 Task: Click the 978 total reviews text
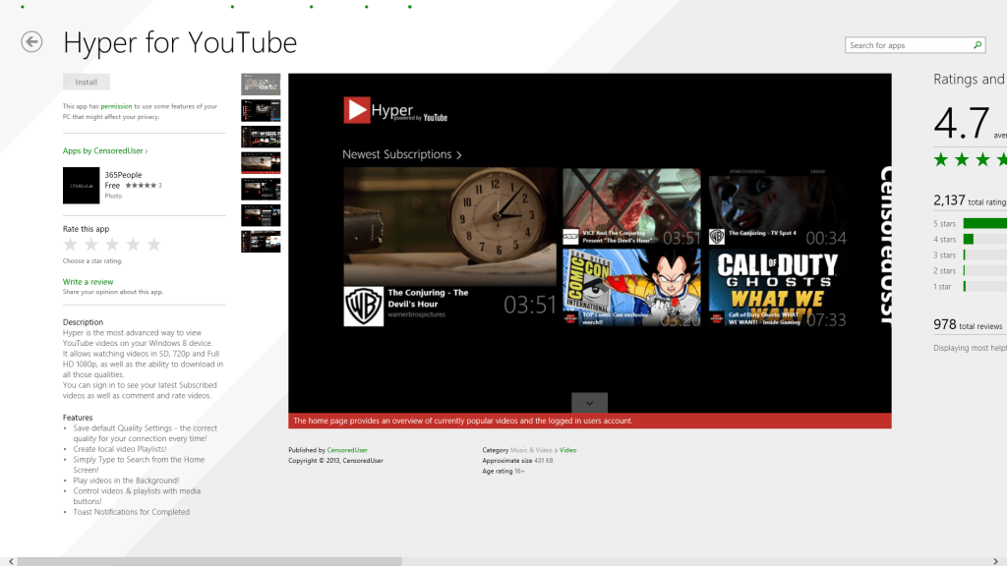[968, 325]
